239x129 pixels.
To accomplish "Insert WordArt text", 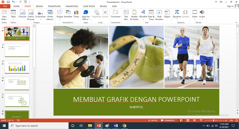I will click(143, 15).
